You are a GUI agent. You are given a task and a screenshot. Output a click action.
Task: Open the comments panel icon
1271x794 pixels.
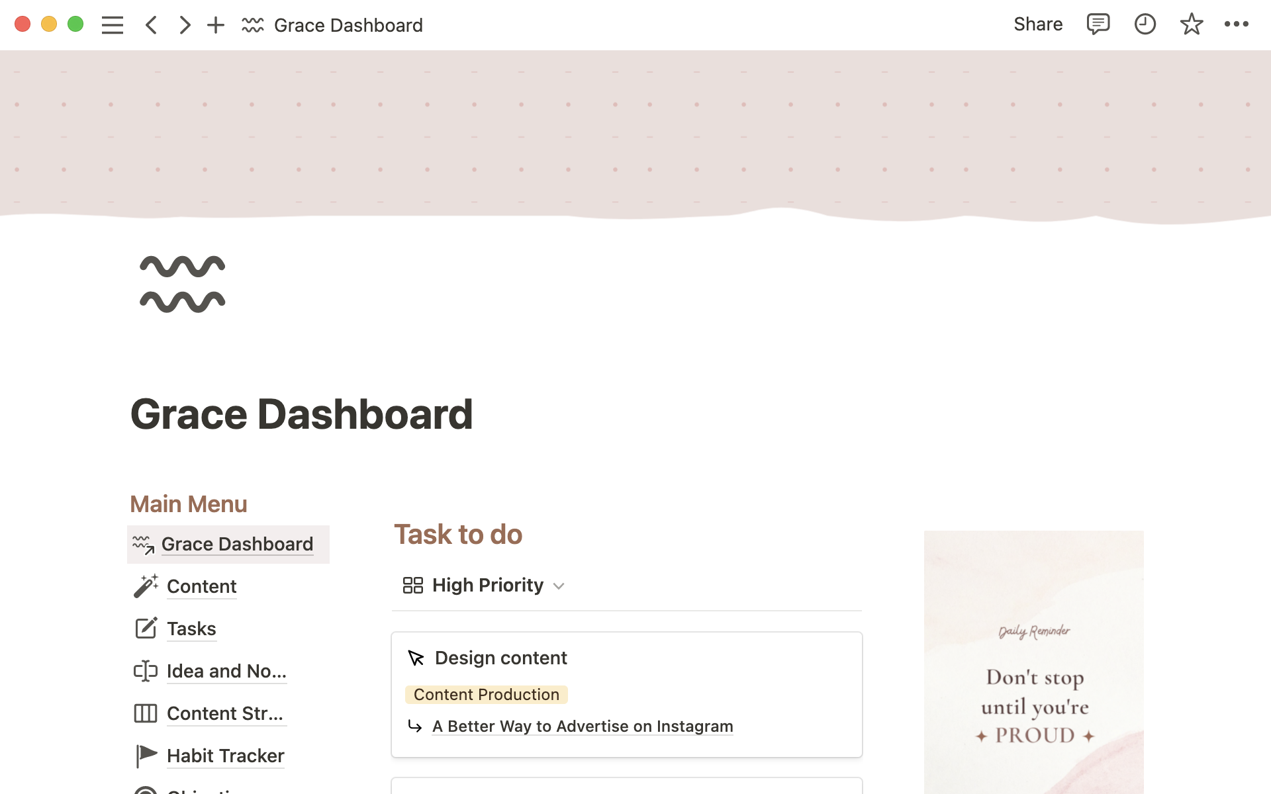(1098, 24)
